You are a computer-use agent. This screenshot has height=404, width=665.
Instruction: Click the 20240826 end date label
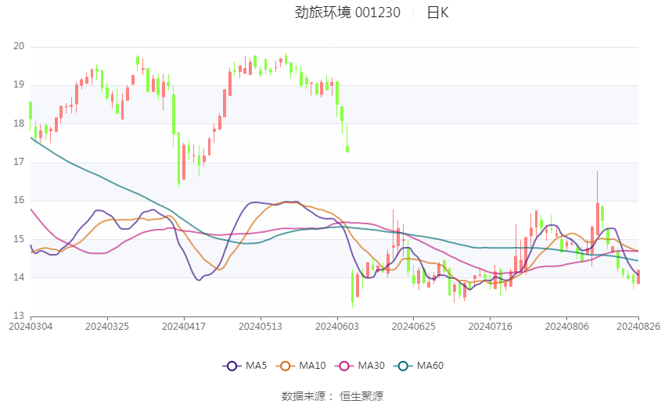(638, 326)
